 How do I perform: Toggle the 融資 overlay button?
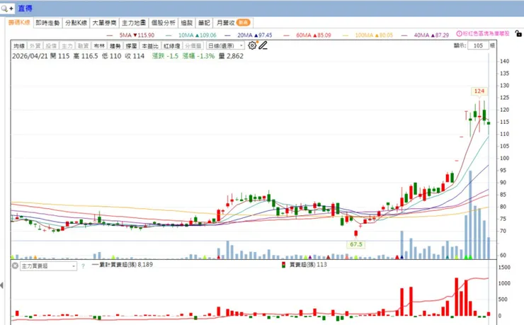tap(84, 46)
